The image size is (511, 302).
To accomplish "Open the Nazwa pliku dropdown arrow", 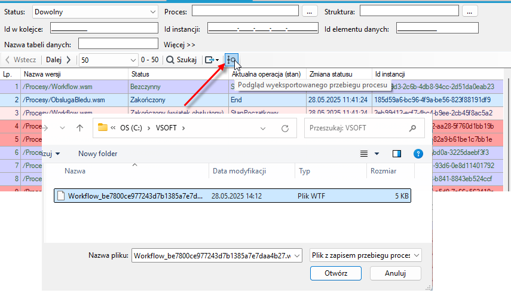I will (297, 256).
